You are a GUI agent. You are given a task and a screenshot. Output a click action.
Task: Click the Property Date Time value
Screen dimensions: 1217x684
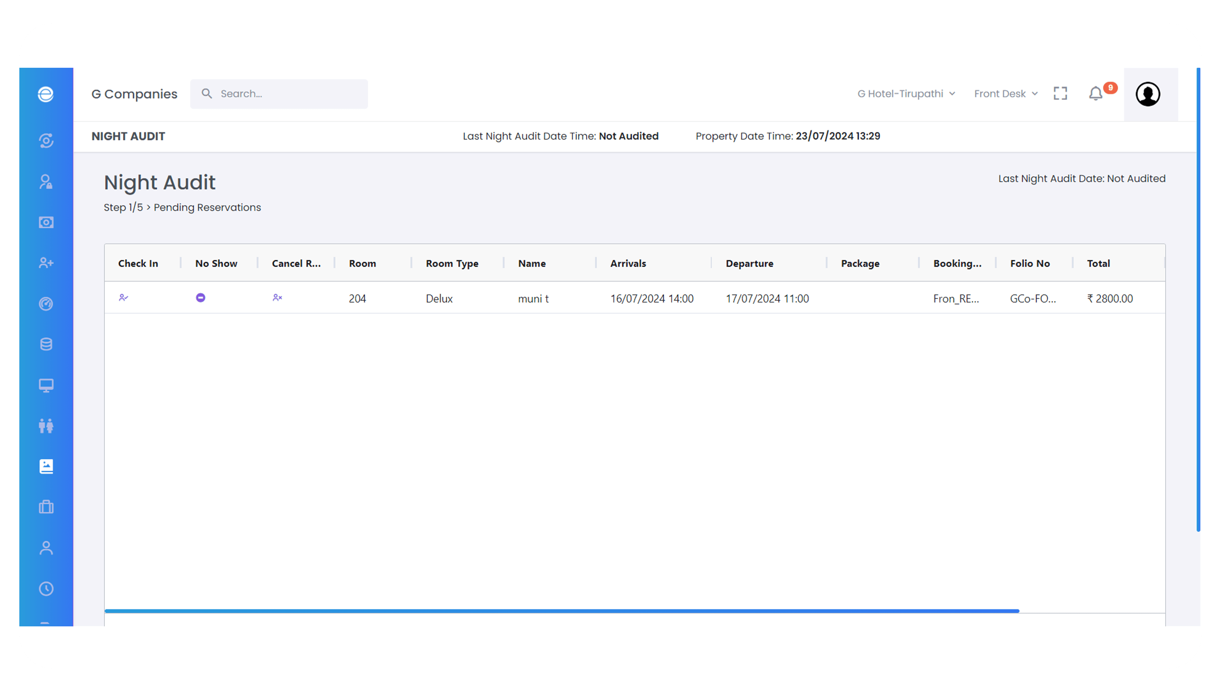pos(838,136)
